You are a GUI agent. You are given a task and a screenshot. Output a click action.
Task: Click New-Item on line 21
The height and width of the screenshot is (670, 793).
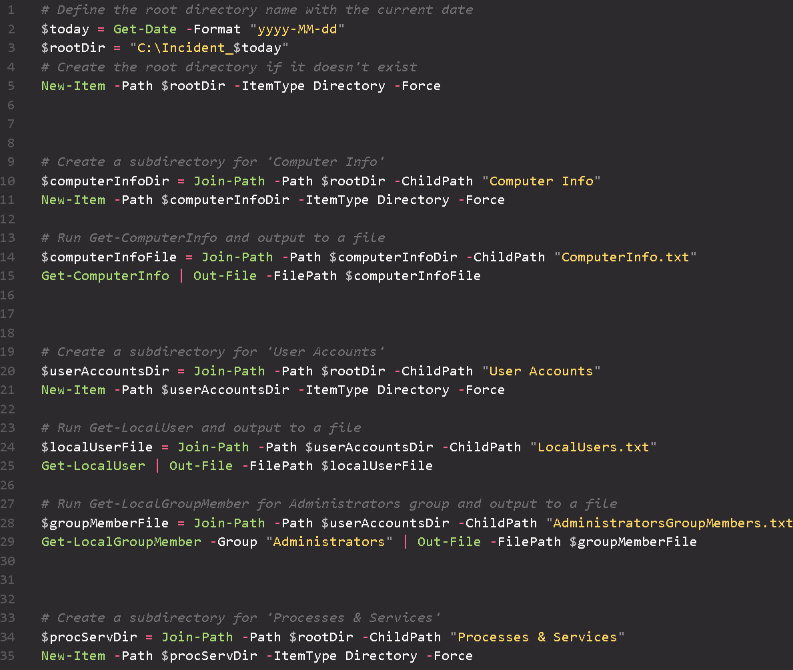coord(73,391)
